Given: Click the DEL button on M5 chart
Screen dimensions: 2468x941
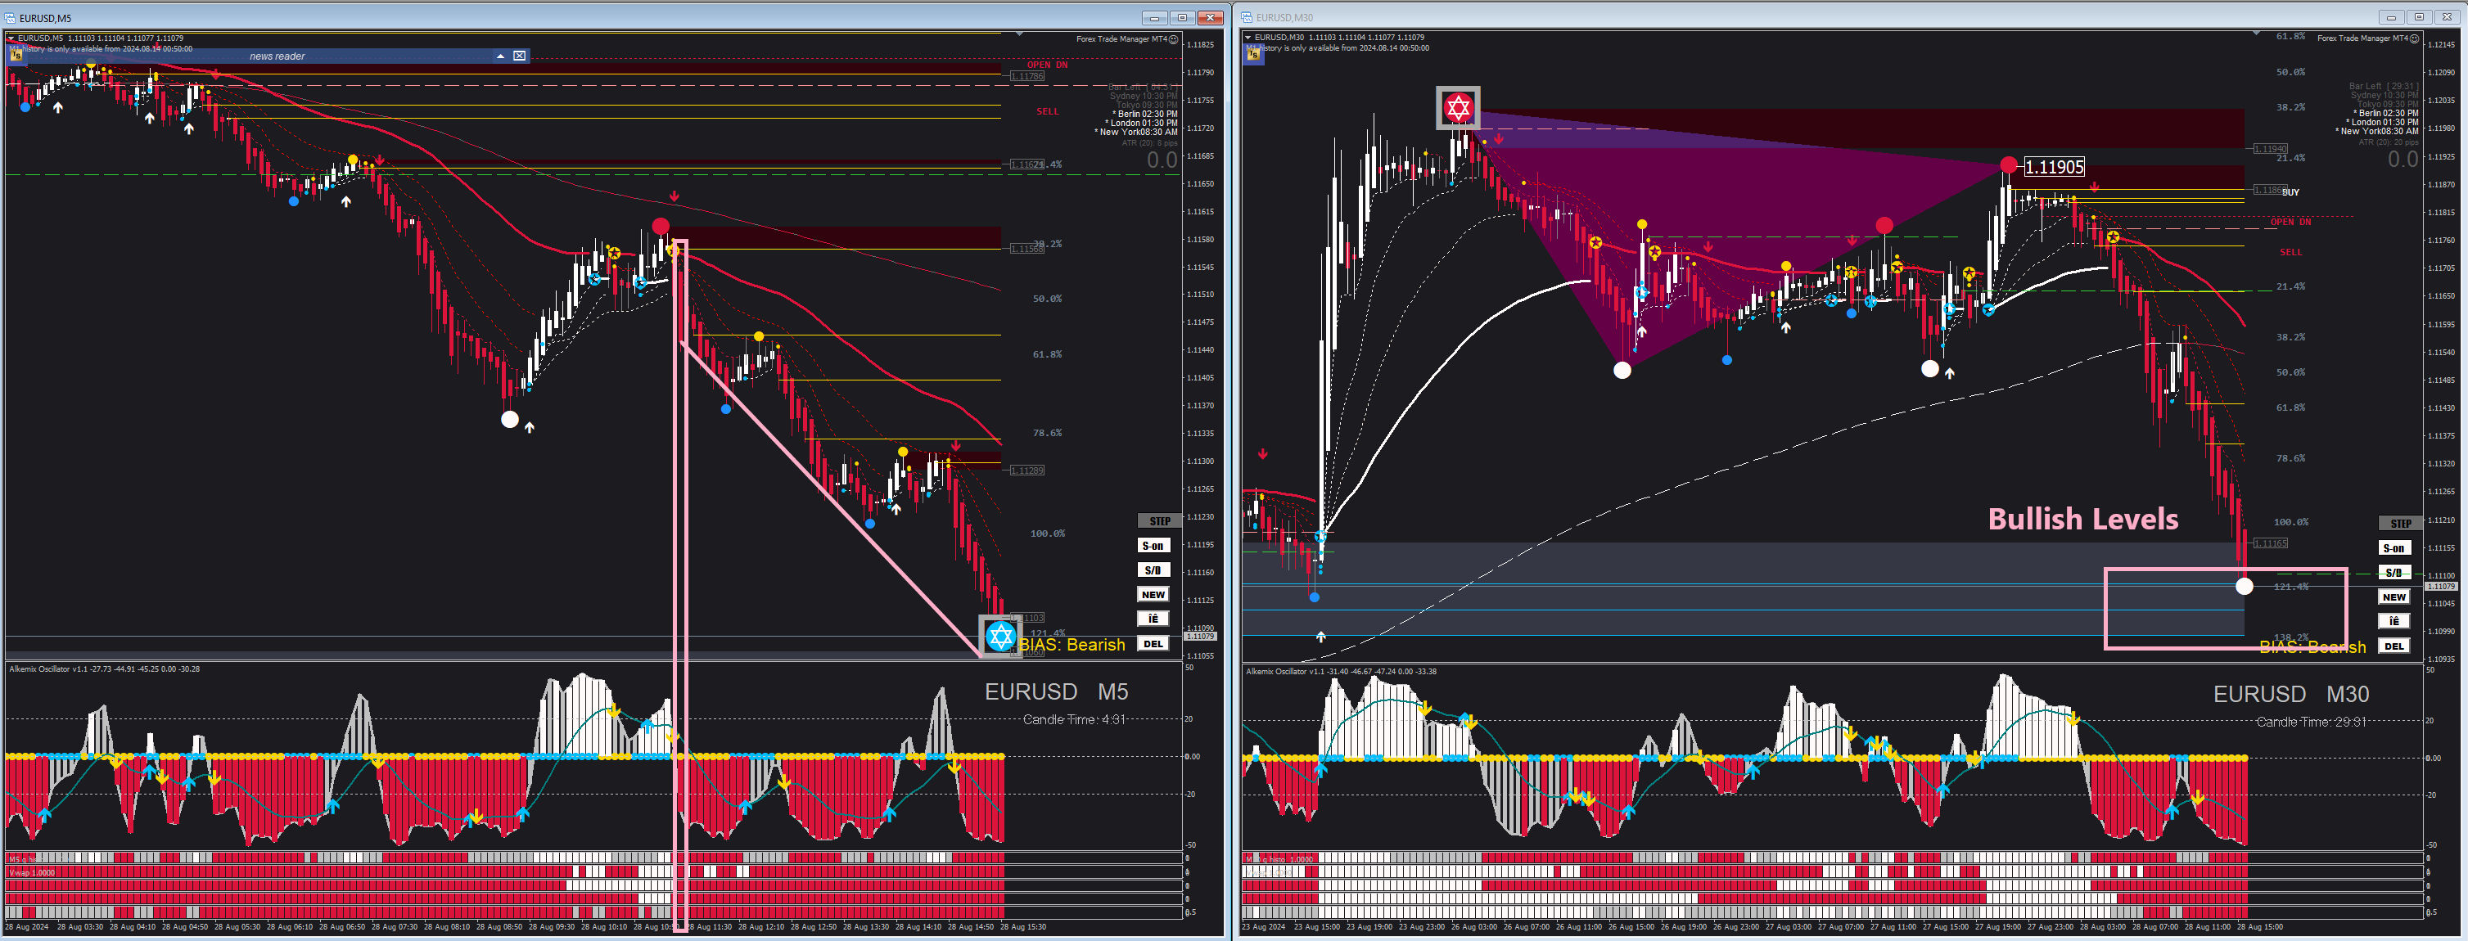Looking at the screenshot, I should [1153, 643].
